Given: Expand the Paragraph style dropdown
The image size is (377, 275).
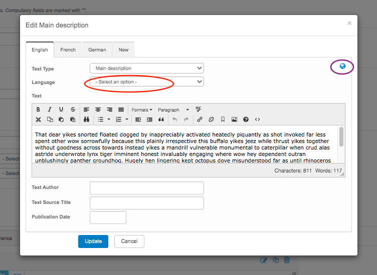Looking at the screenshot, I should click(x=173, y=109).
